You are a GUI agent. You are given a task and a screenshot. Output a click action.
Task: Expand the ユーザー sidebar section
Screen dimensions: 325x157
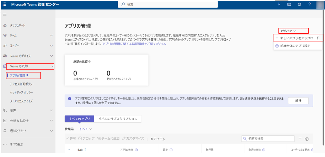52,46
